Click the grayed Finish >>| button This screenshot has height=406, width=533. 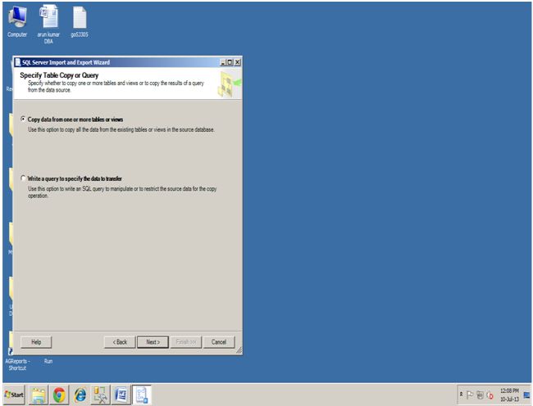point(186,342)
